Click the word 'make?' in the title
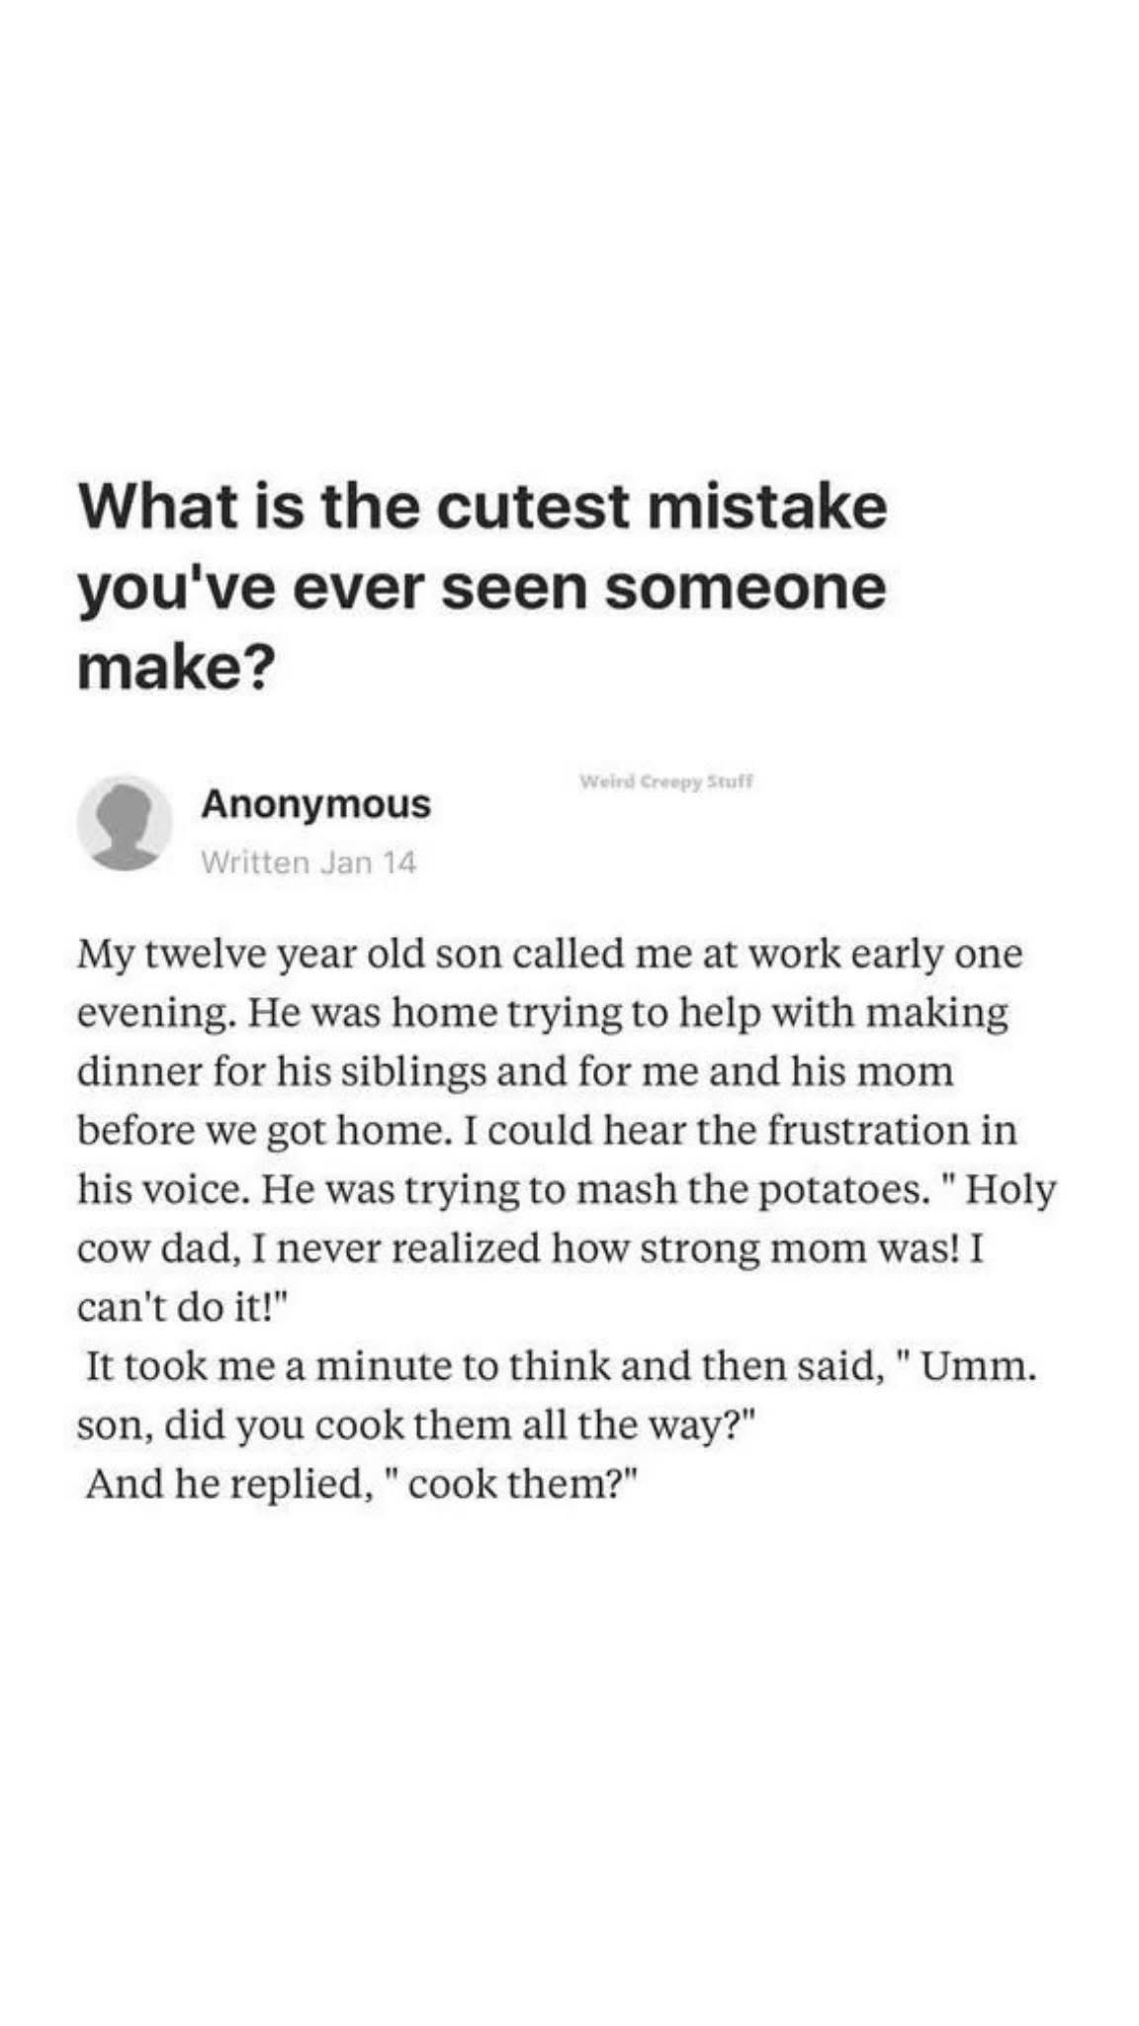Screen dimensions: 1139x2026 176,669
